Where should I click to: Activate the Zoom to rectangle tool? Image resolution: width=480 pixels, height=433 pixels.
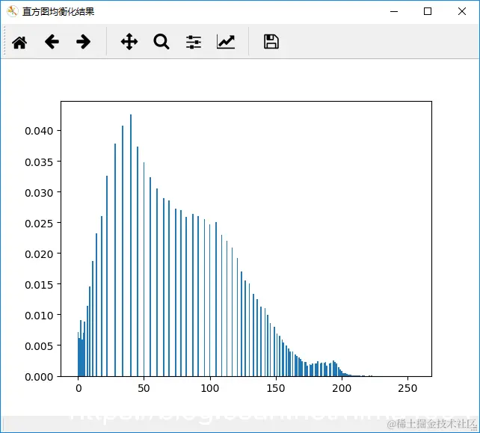click(x=161, y=42)
